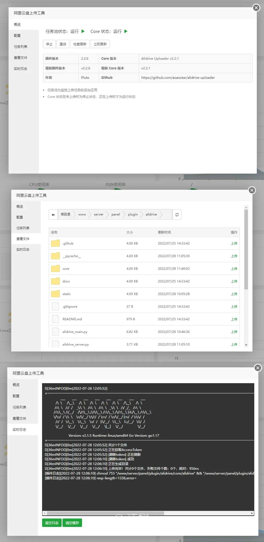Click the 重启 button
This screenshot has height=542, width=264.
coord(63,44)
